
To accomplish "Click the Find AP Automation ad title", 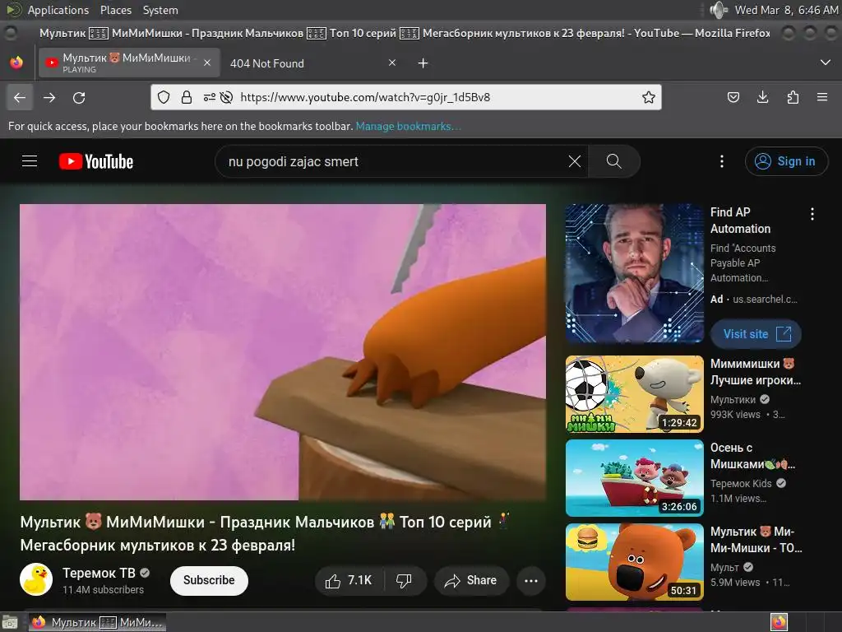I will 741,221.
